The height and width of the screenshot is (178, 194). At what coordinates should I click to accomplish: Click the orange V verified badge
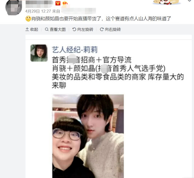pos(58,3)
